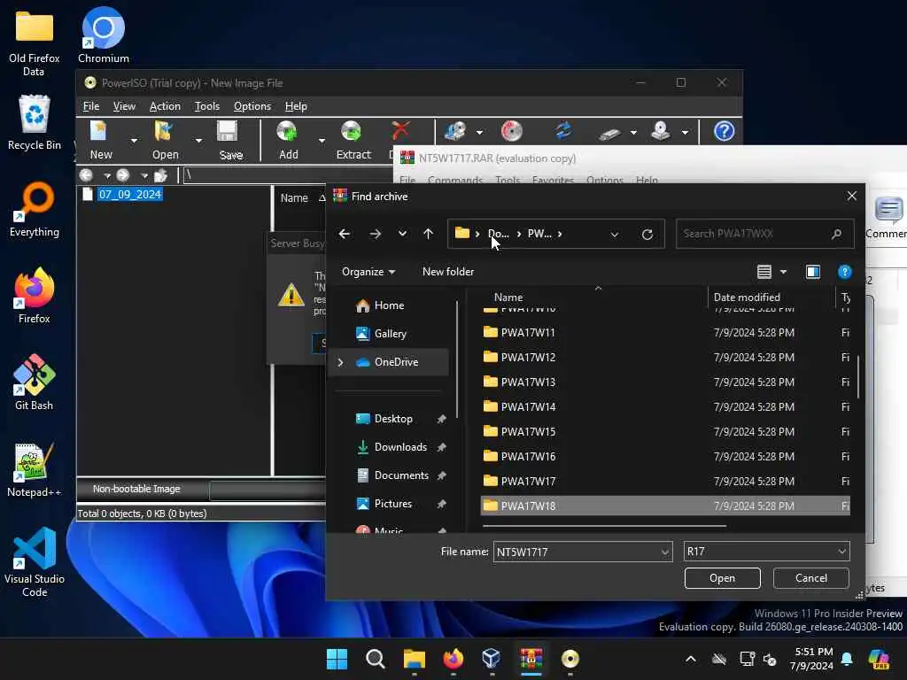Viewport: 907px width, 680px height.
Task: Select Downloads in the navigation pane
Action: [x=400, y=447]
